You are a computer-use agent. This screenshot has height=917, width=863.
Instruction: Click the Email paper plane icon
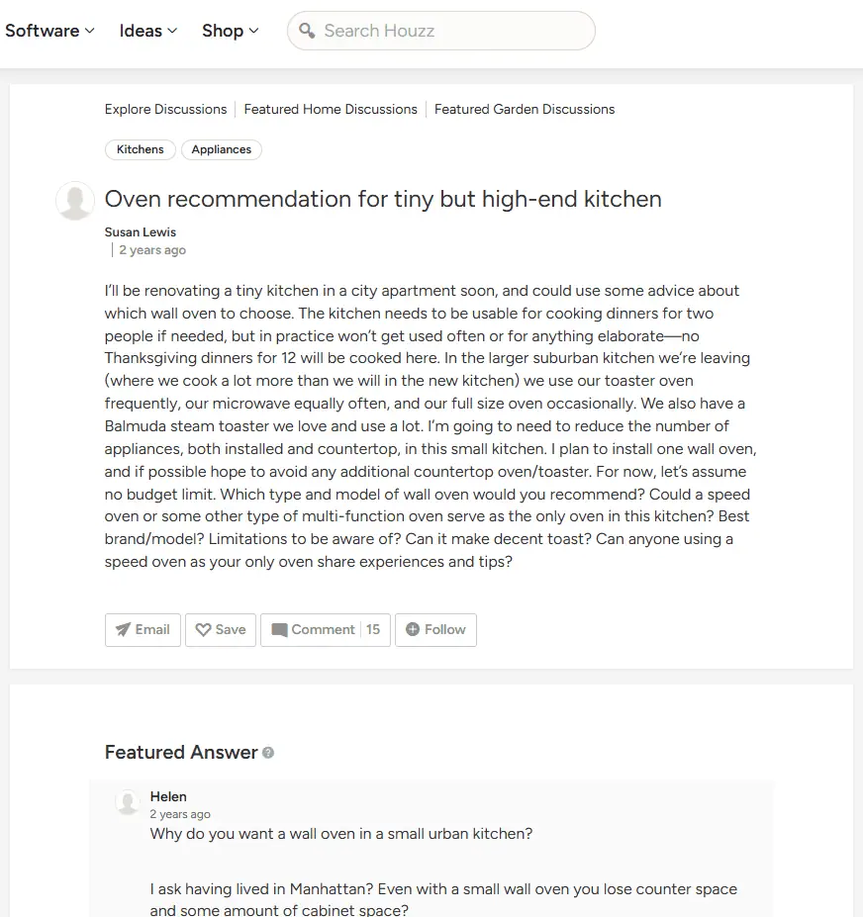pos(123,630)
